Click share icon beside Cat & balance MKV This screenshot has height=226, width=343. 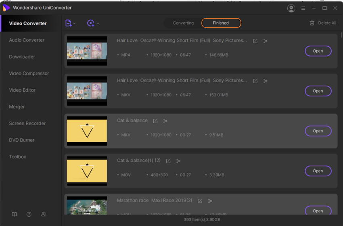pyautogui.click(x=165, y=121)
